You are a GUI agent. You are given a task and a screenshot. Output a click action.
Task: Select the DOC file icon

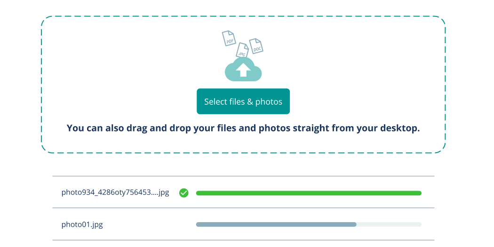coord(256,46)
